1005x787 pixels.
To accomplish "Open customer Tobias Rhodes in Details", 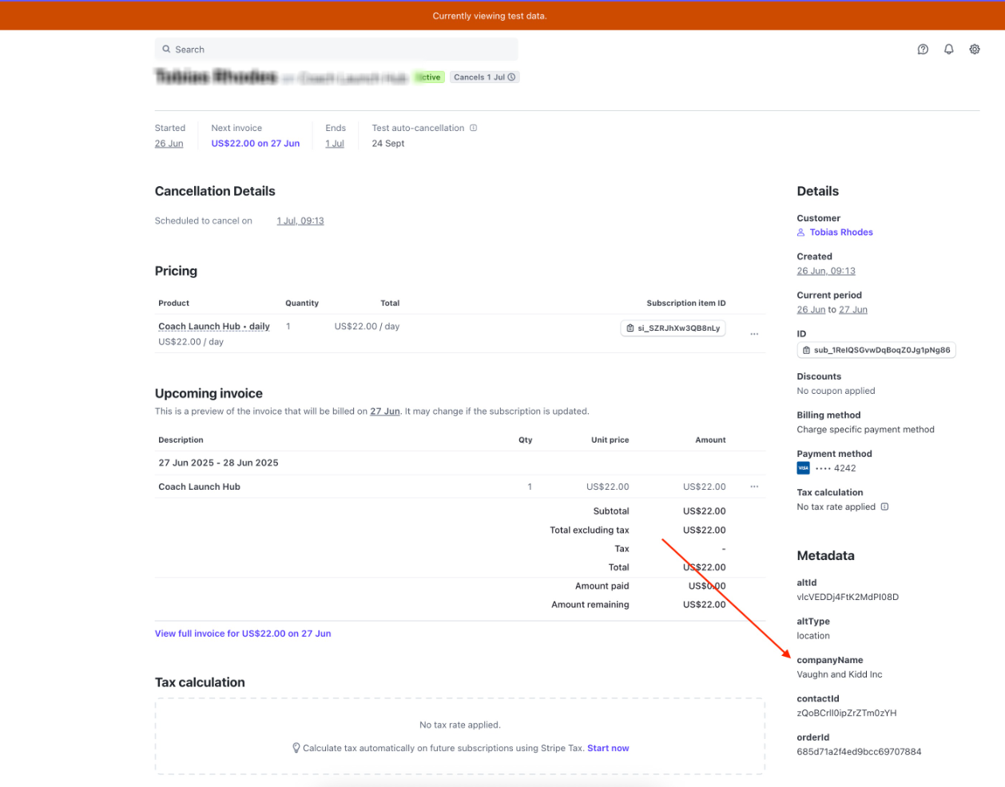I will click(841, 233).
